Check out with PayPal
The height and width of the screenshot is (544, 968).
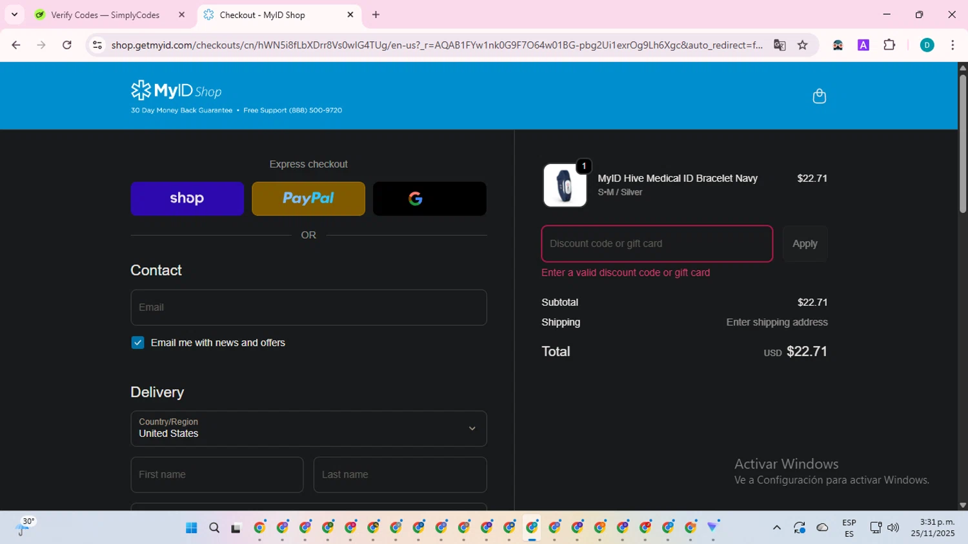308,199
